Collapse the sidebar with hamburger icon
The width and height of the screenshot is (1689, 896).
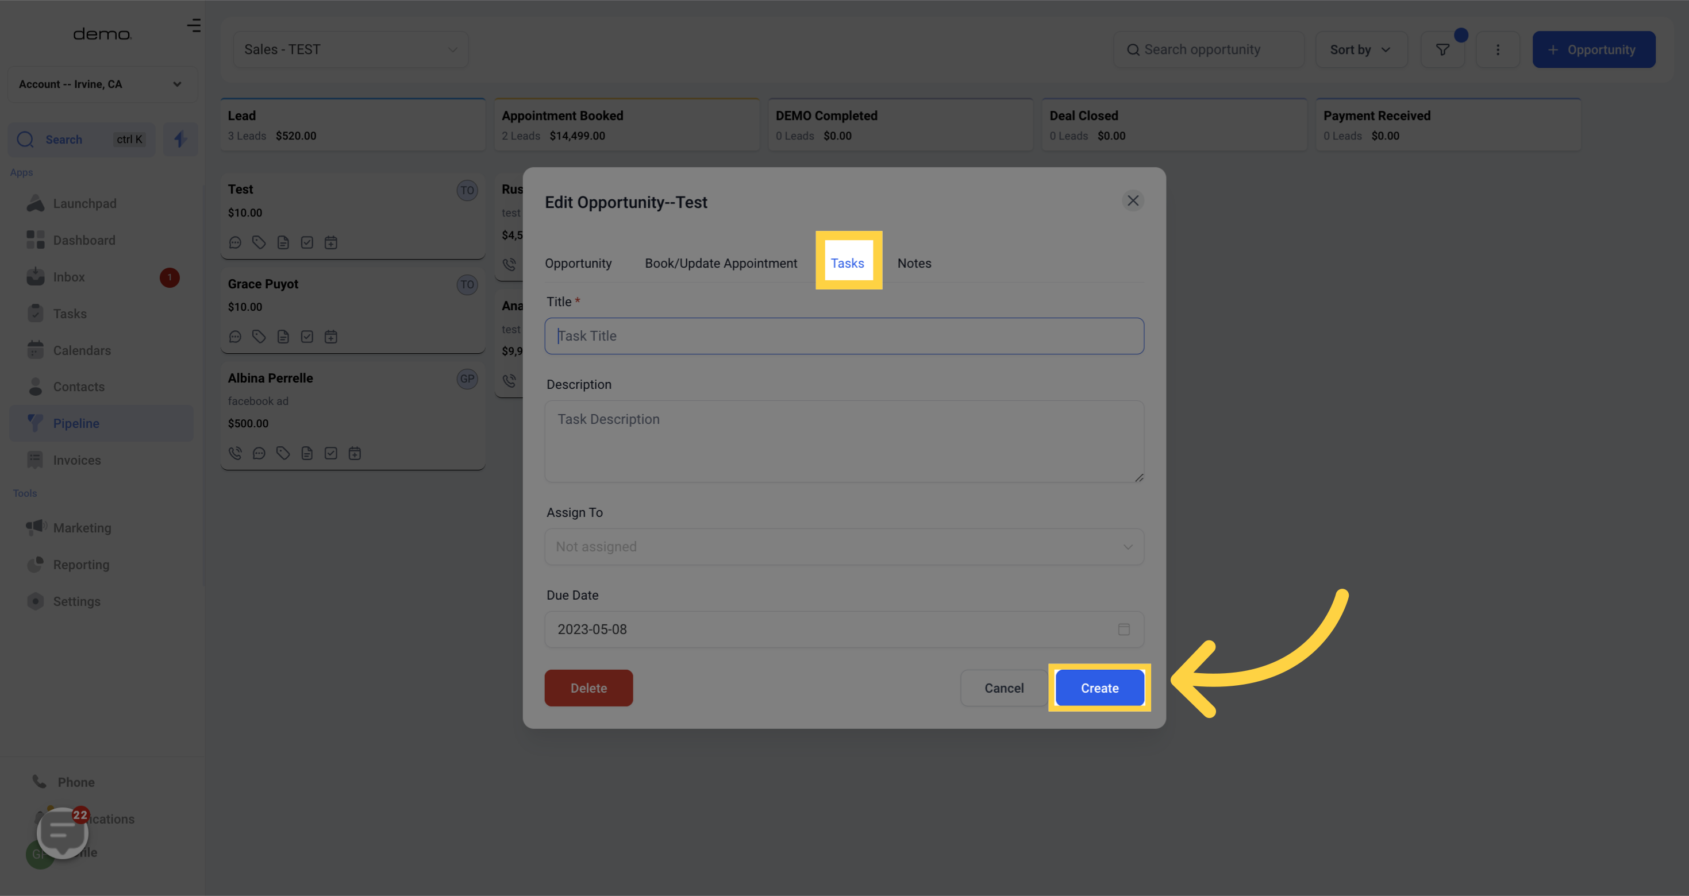(x=194, y=26)
